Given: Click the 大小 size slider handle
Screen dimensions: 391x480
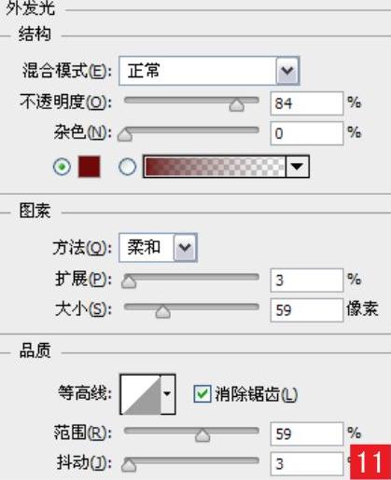Looking at the screenshot, I should pos(162,311).
